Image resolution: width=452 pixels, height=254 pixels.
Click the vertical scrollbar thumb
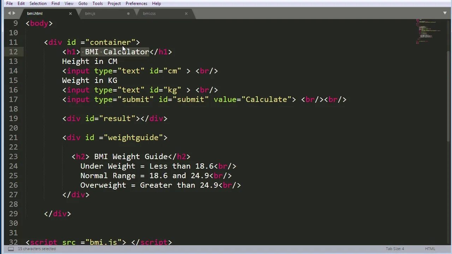point(449,96)
